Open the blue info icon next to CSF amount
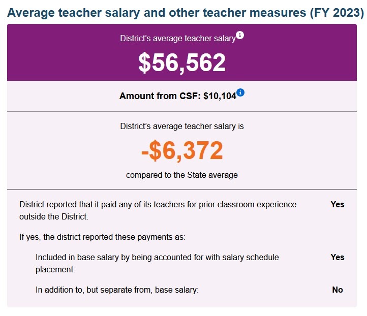The height and width of the screenshot is (316, 367). pos(241,92)
